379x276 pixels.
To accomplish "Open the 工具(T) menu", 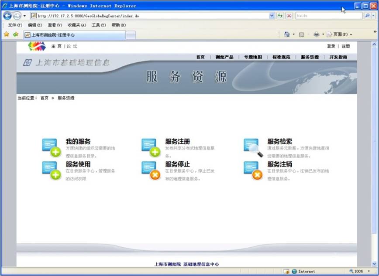I will 98,25.
